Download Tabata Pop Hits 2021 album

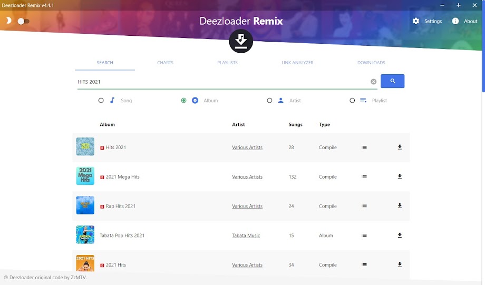[x=400, y=235]
